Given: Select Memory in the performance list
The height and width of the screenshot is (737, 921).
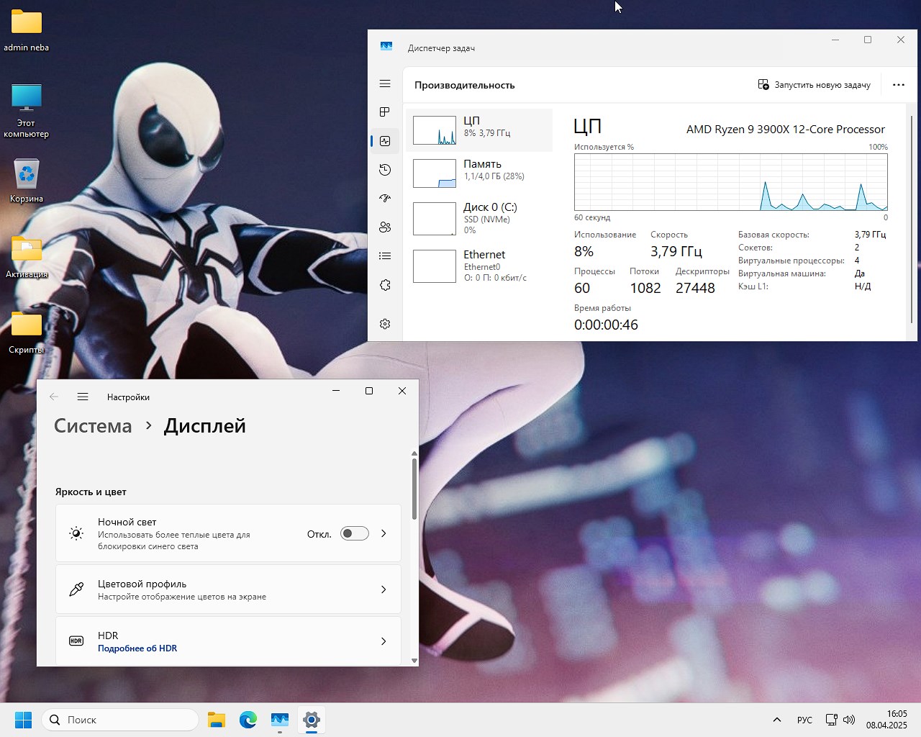Looking at the screenshot, I should pyautogui.click(x=479, y=173).
